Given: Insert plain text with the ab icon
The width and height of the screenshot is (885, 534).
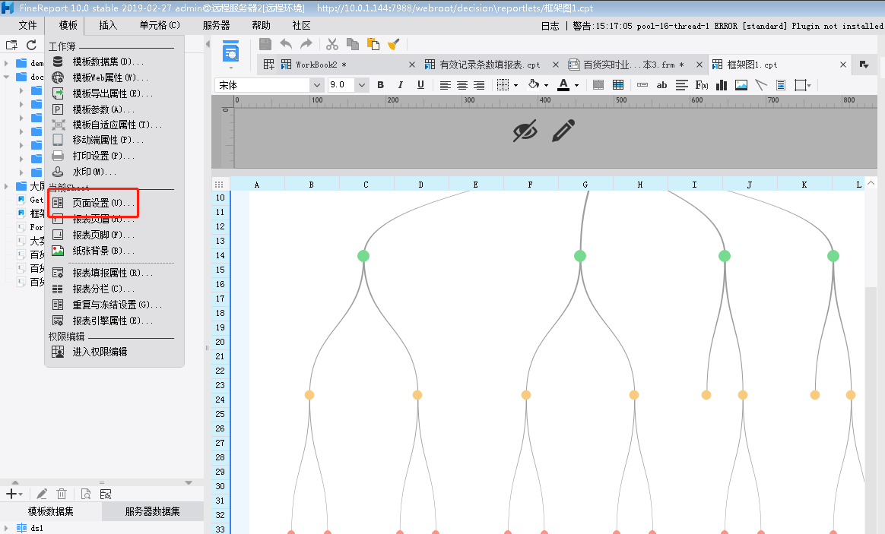Looking at the screenshot, I should (x=661, y=85).
